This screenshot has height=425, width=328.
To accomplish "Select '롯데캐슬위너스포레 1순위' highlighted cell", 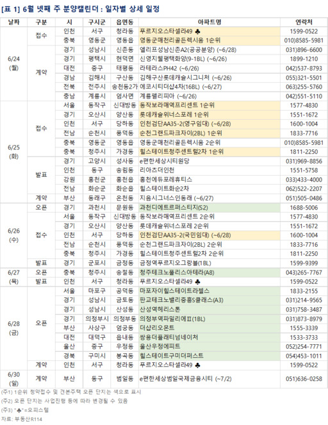I will [x=209, y=115].
